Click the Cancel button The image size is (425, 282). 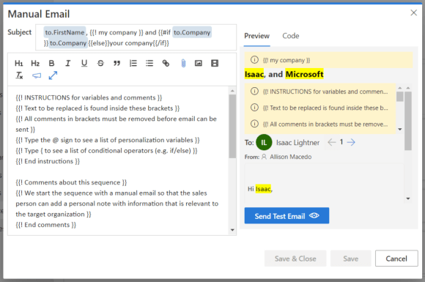point(396,259)
